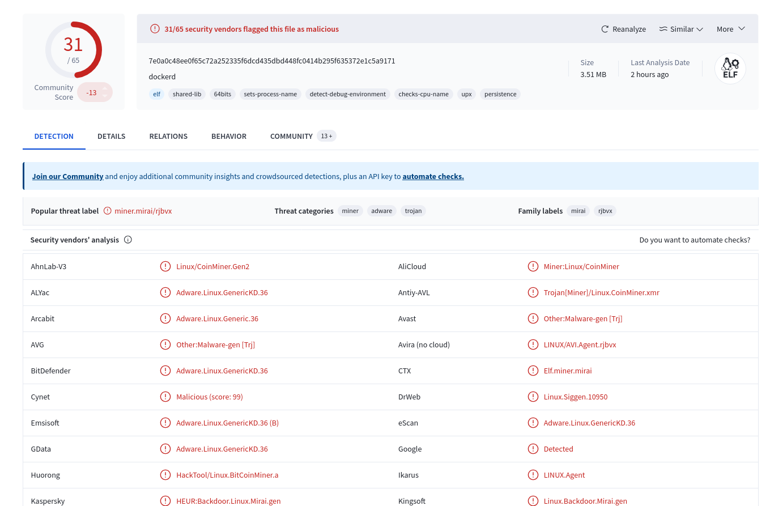
Task: Click the alert icon beside Linux/CoinMiner.Gen2
Action: (x=165, y=266)
